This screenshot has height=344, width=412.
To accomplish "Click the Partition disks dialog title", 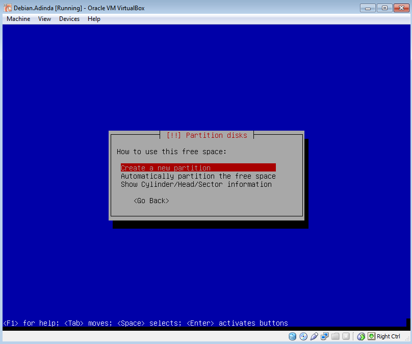I will coord(207,135).
